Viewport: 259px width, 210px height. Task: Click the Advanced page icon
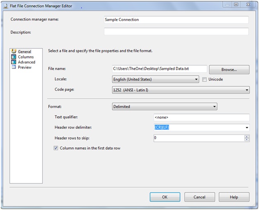14,62
